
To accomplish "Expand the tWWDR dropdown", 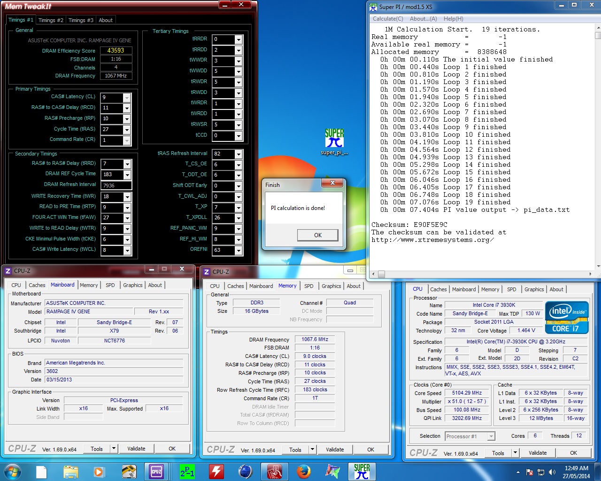I will 239,61.
